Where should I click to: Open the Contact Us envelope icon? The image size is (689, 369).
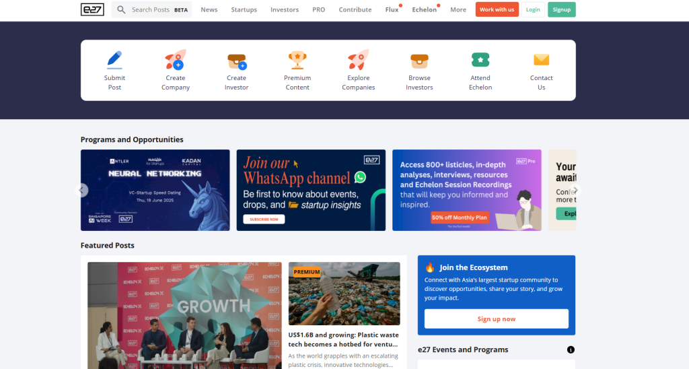click(x=542, y=59)
